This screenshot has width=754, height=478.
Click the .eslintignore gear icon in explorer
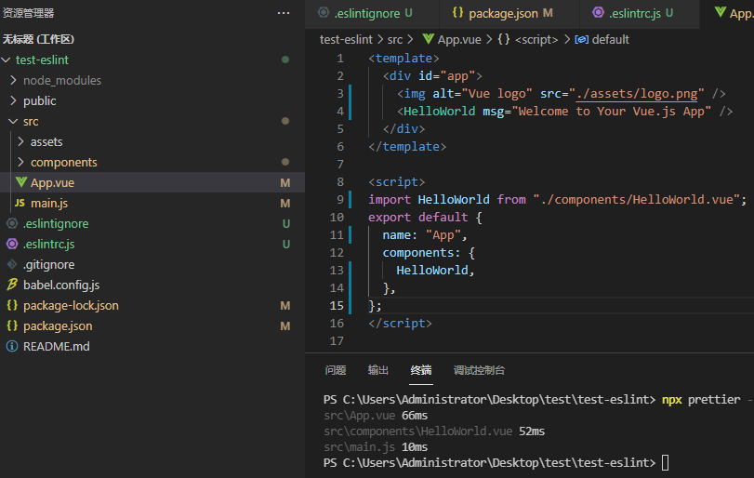click(12, 223)
